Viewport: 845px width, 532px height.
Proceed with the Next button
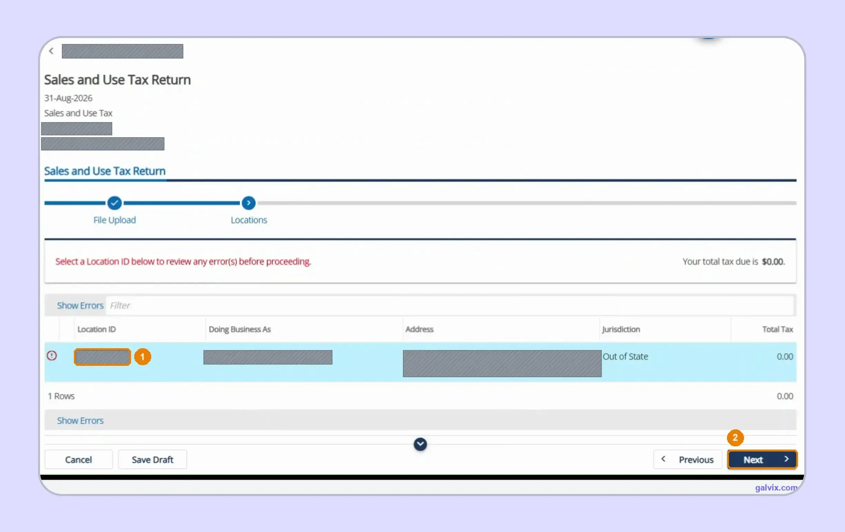click(762, 460)
